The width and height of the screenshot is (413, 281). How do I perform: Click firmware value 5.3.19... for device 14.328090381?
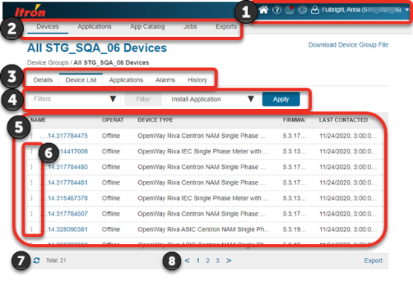coord(294,230)
